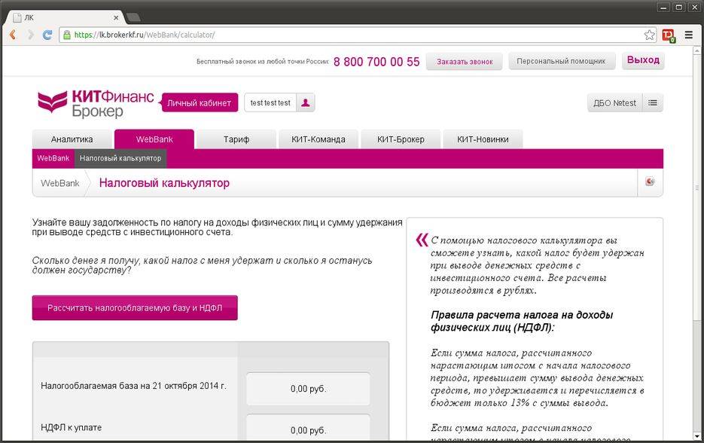Click the ДБО №test account button
Image resolution: width=704 pixels, height=443 pixels.
coord(614,103)
